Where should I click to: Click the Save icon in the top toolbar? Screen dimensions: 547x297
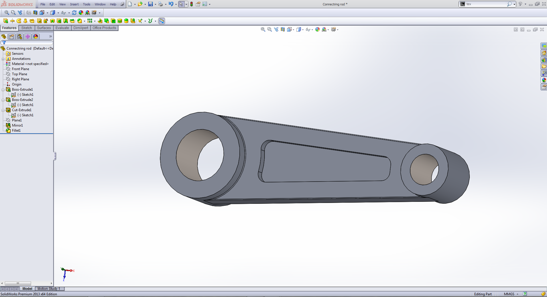(x=150, y=4)
